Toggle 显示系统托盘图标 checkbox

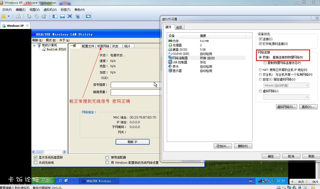pos(36,157)
